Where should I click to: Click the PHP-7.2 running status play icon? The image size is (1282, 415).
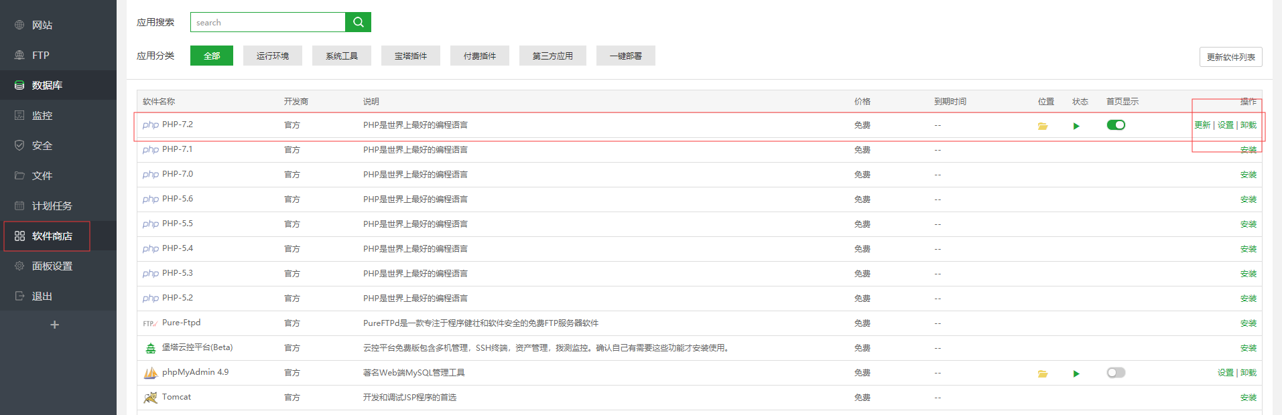click(x=1076, y=126)
